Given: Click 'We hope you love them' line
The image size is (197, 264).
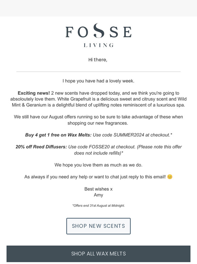Looking at the screenshot, I should coord(98,165).
